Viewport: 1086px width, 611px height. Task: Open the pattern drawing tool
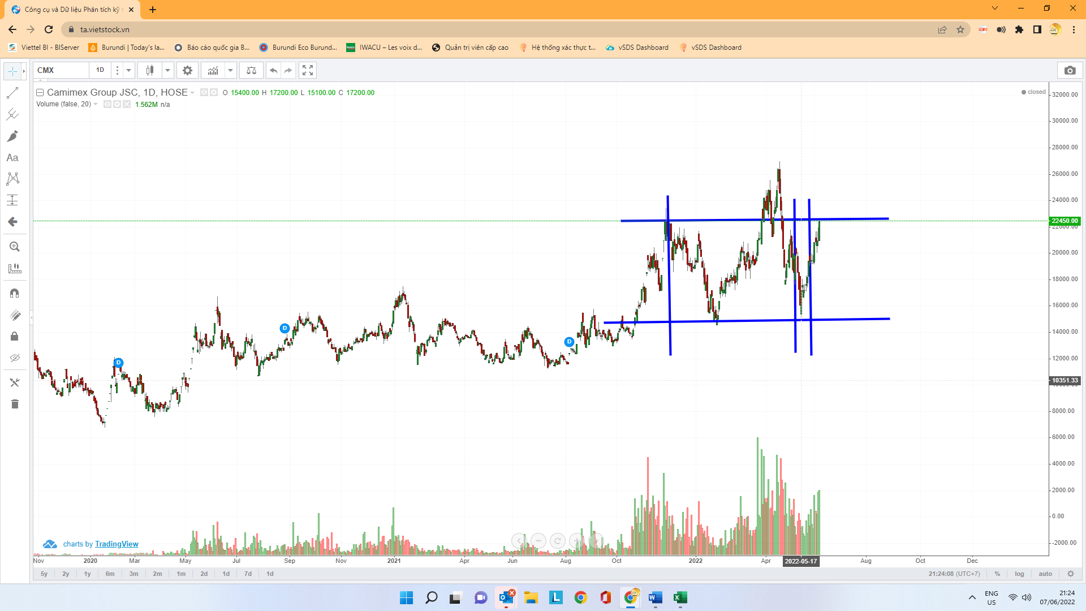[x=12, y=179]
